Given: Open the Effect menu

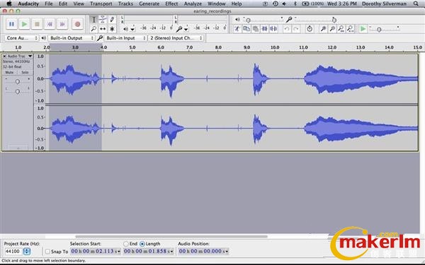Looking at the screenshot, I should pyautogui.click(x=171, y=4).
